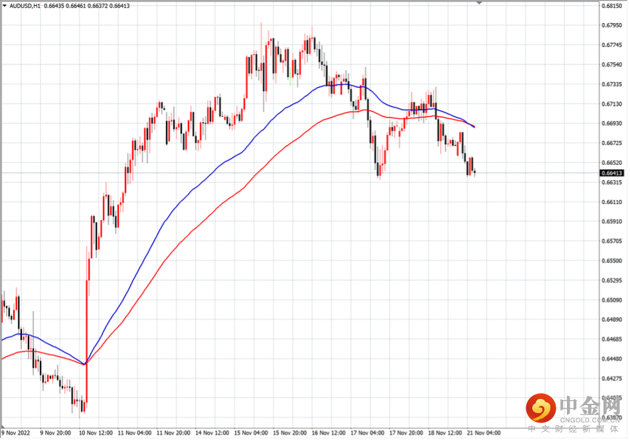Click price axis label 0.64480

pos(611,359)
